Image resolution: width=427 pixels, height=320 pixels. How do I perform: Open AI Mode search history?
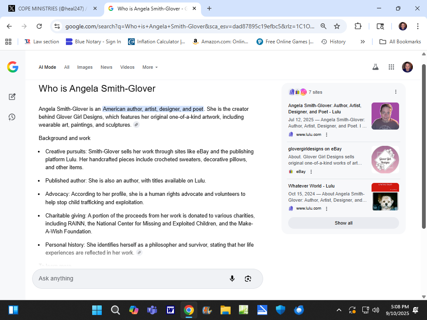[x=12, y=117]
